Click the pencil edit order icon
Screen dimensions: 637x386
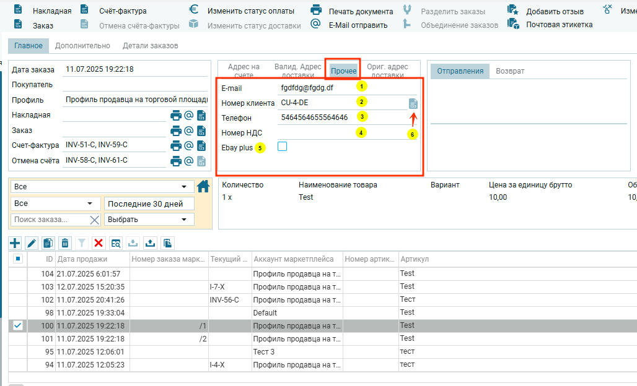[32, 243]
